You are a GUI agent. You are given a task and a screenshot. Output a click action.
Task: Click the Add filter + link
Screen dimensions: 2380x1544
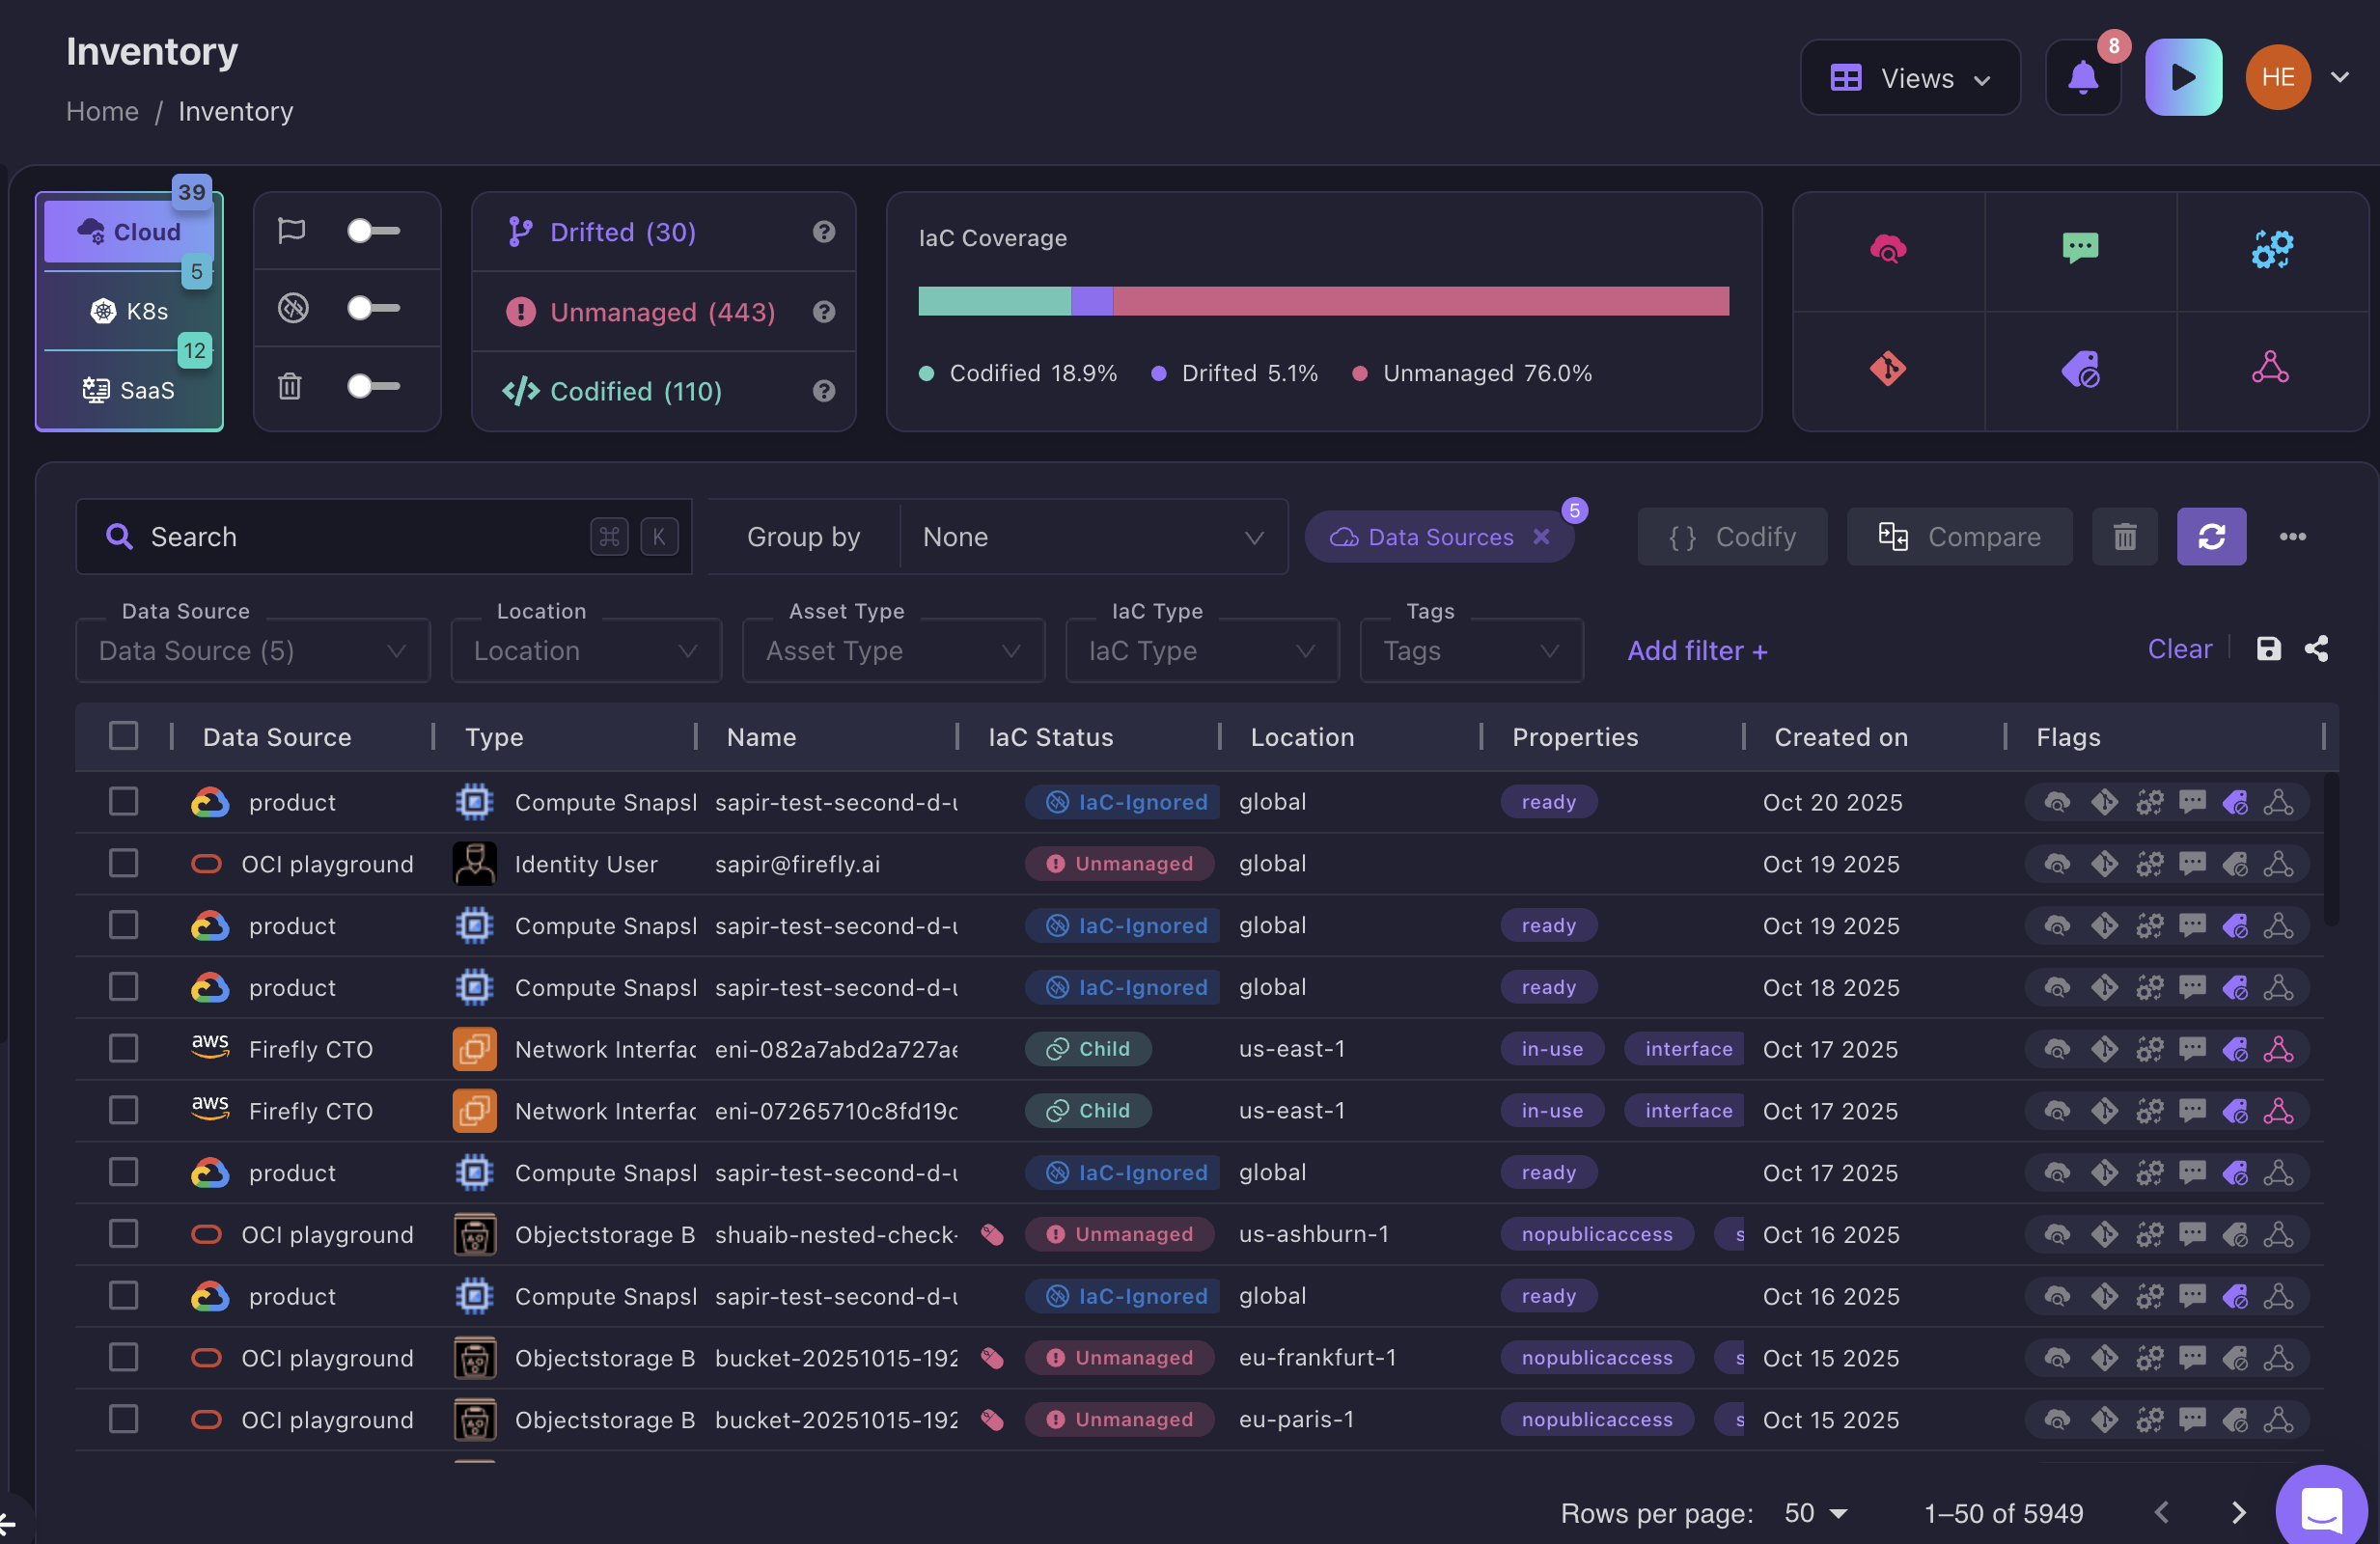click(x=1696, y=651)
